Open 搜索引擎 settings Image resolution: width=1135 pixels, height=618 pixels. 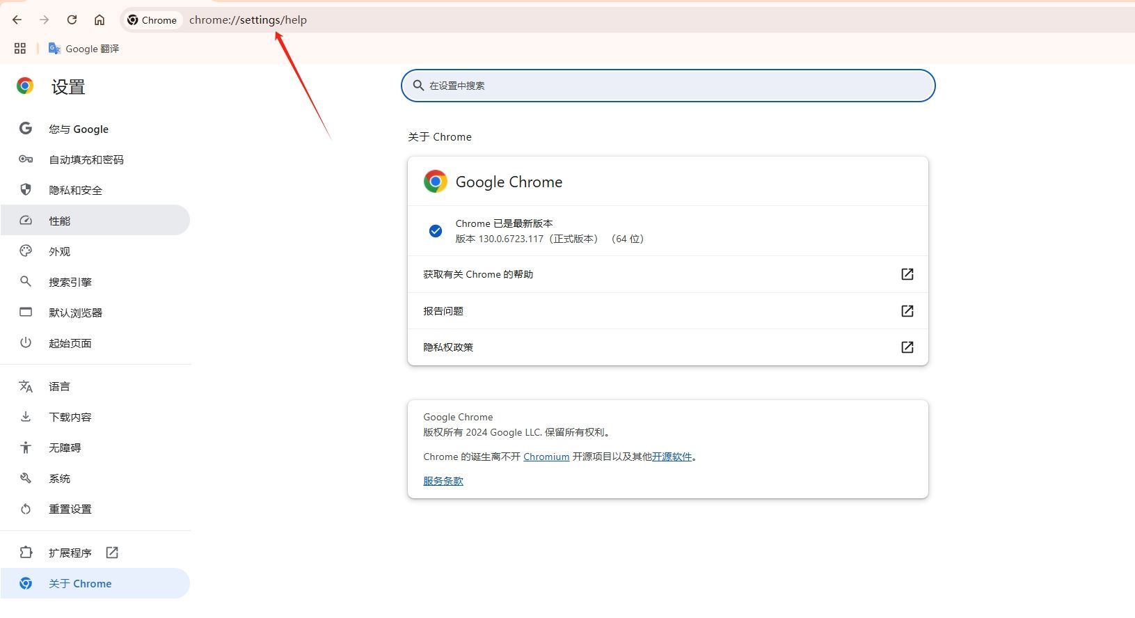(x=95, y=282)
